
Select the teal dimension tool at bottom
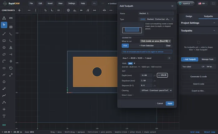(4, 125)
